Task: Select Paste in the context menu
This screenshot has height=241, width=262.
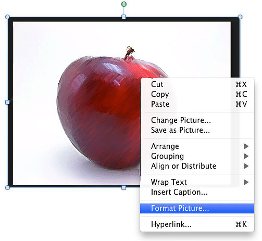Action: (197, 104)
